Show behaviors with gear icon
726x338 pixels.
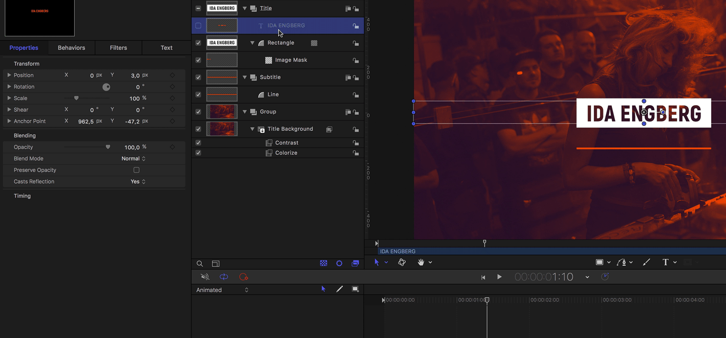(339, 263)
